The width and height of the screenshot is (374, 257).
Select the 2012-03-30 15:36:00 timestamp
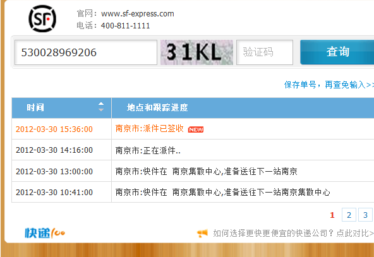tap(54, 129)
